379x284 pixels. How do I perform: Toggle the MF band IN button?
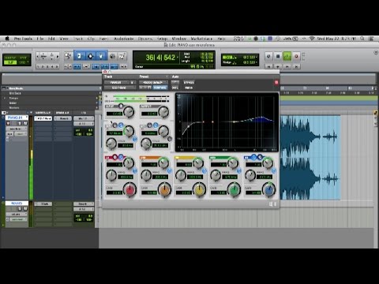[x=205, y=171]
